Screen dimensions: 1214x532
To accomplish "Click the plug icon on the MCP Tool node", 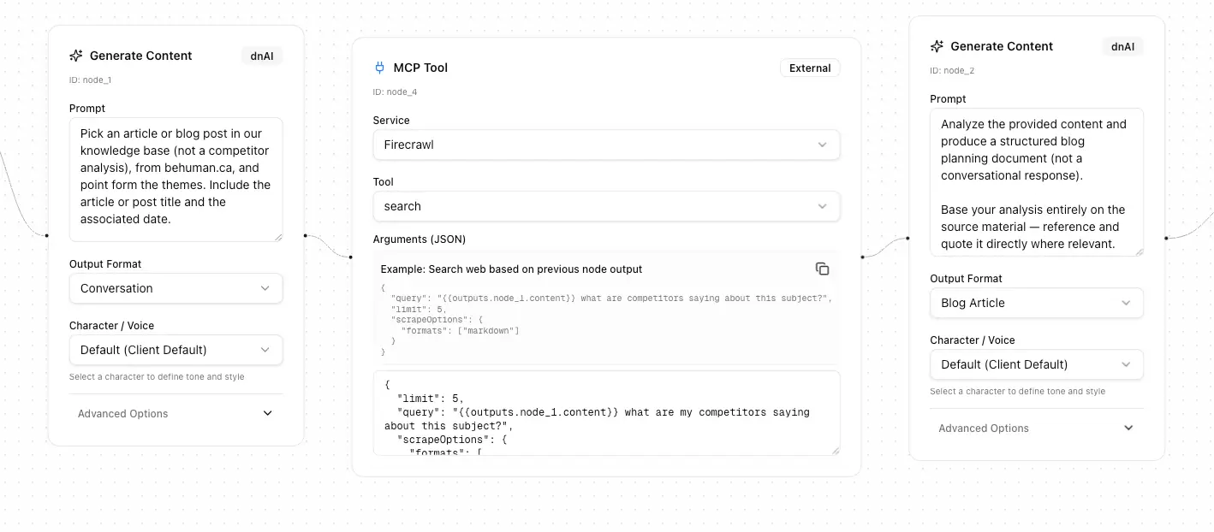I will point(378,68).
